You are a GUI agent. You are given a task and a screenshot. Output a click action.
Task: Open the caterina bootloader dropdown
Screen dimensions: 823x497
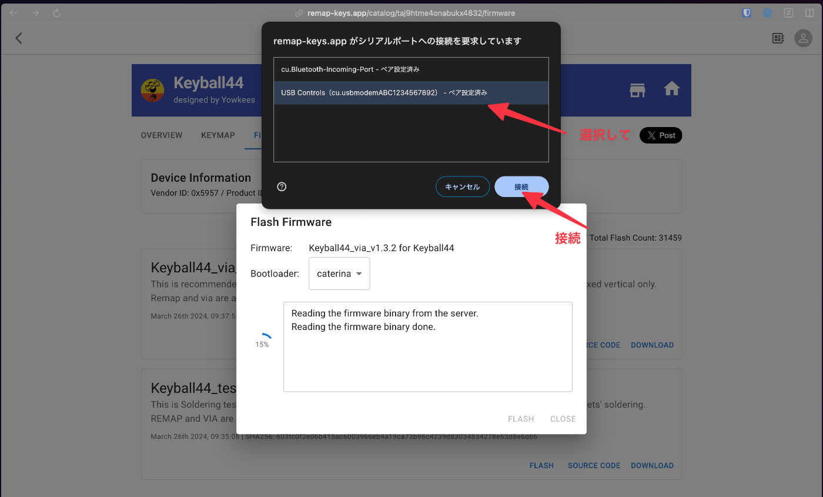point(339,273)
